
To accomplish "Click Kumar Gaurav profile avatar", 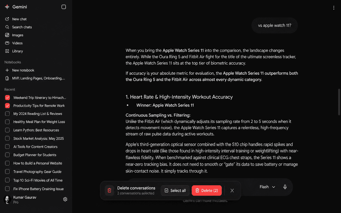I will (7, 200).
